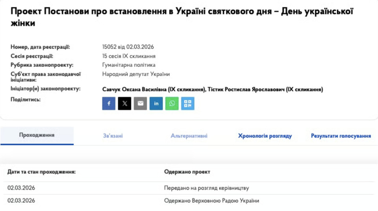Click the Одержано проект column header
This screenshot has width=378, height=211.
[187, 172]
